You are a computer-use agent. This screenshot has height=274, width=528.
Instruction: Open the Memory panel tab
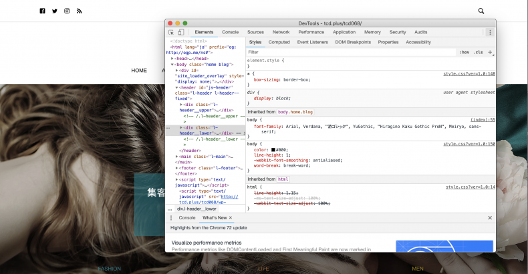click(x=372, y=32)
